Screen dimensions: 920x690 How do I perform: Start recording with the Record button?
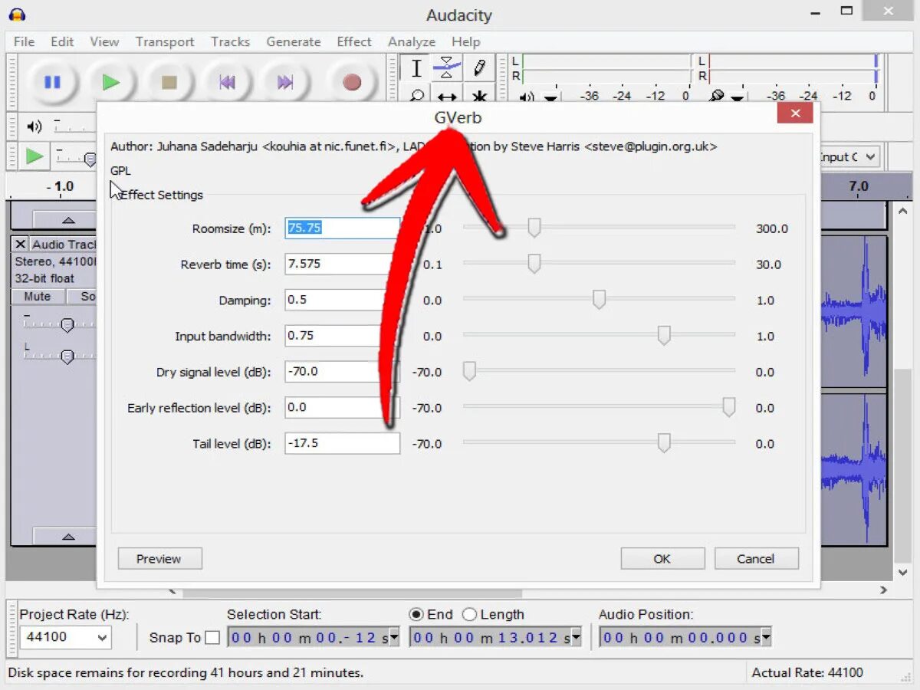point(352,82)
